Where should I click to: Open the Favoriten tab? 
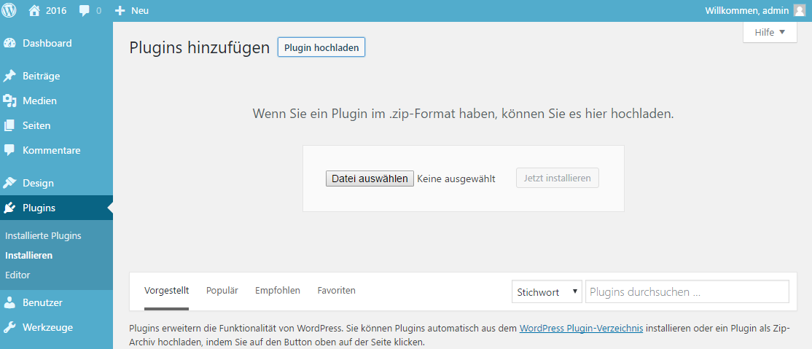(x=337, y=290)
